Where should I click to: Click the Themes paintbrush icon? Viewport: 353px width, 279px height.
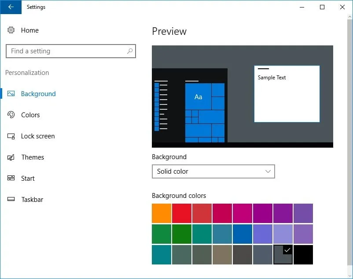click(x=11, y=157)
